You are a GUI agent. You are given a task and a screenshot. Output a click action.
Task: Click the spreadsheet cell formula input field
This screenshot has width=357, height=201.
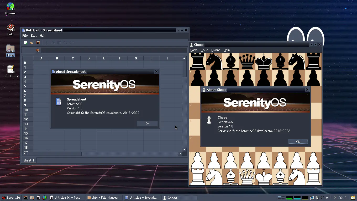(x=114, y=50)
